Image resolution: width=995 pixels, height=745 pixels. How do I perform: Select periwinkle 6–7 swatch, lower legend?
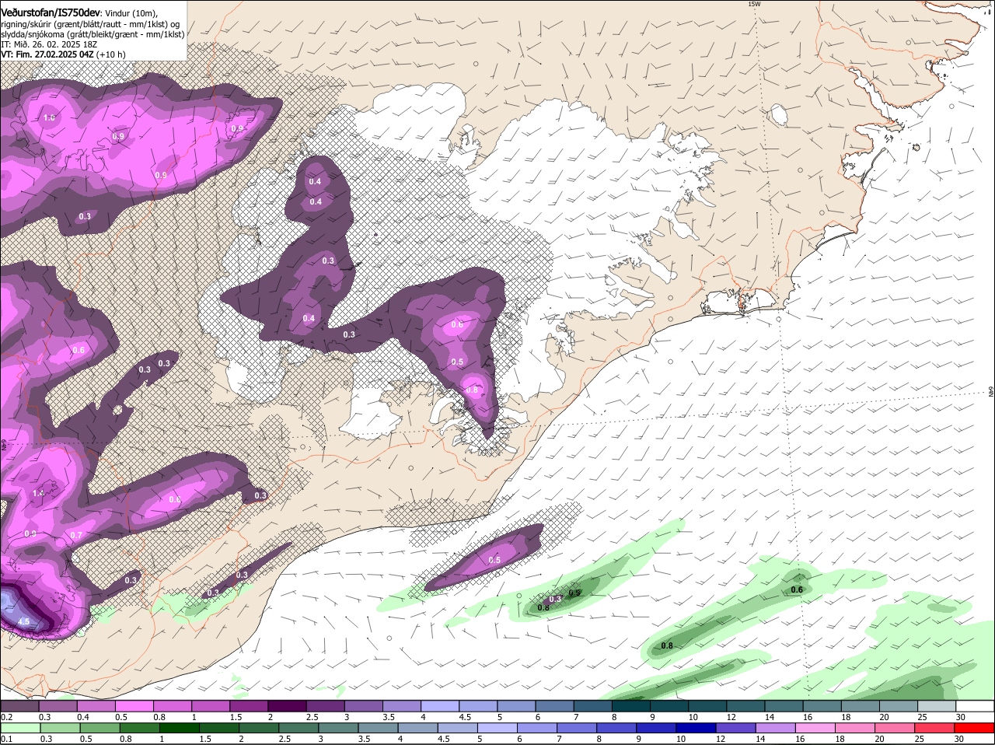click(x=536, y=729)
